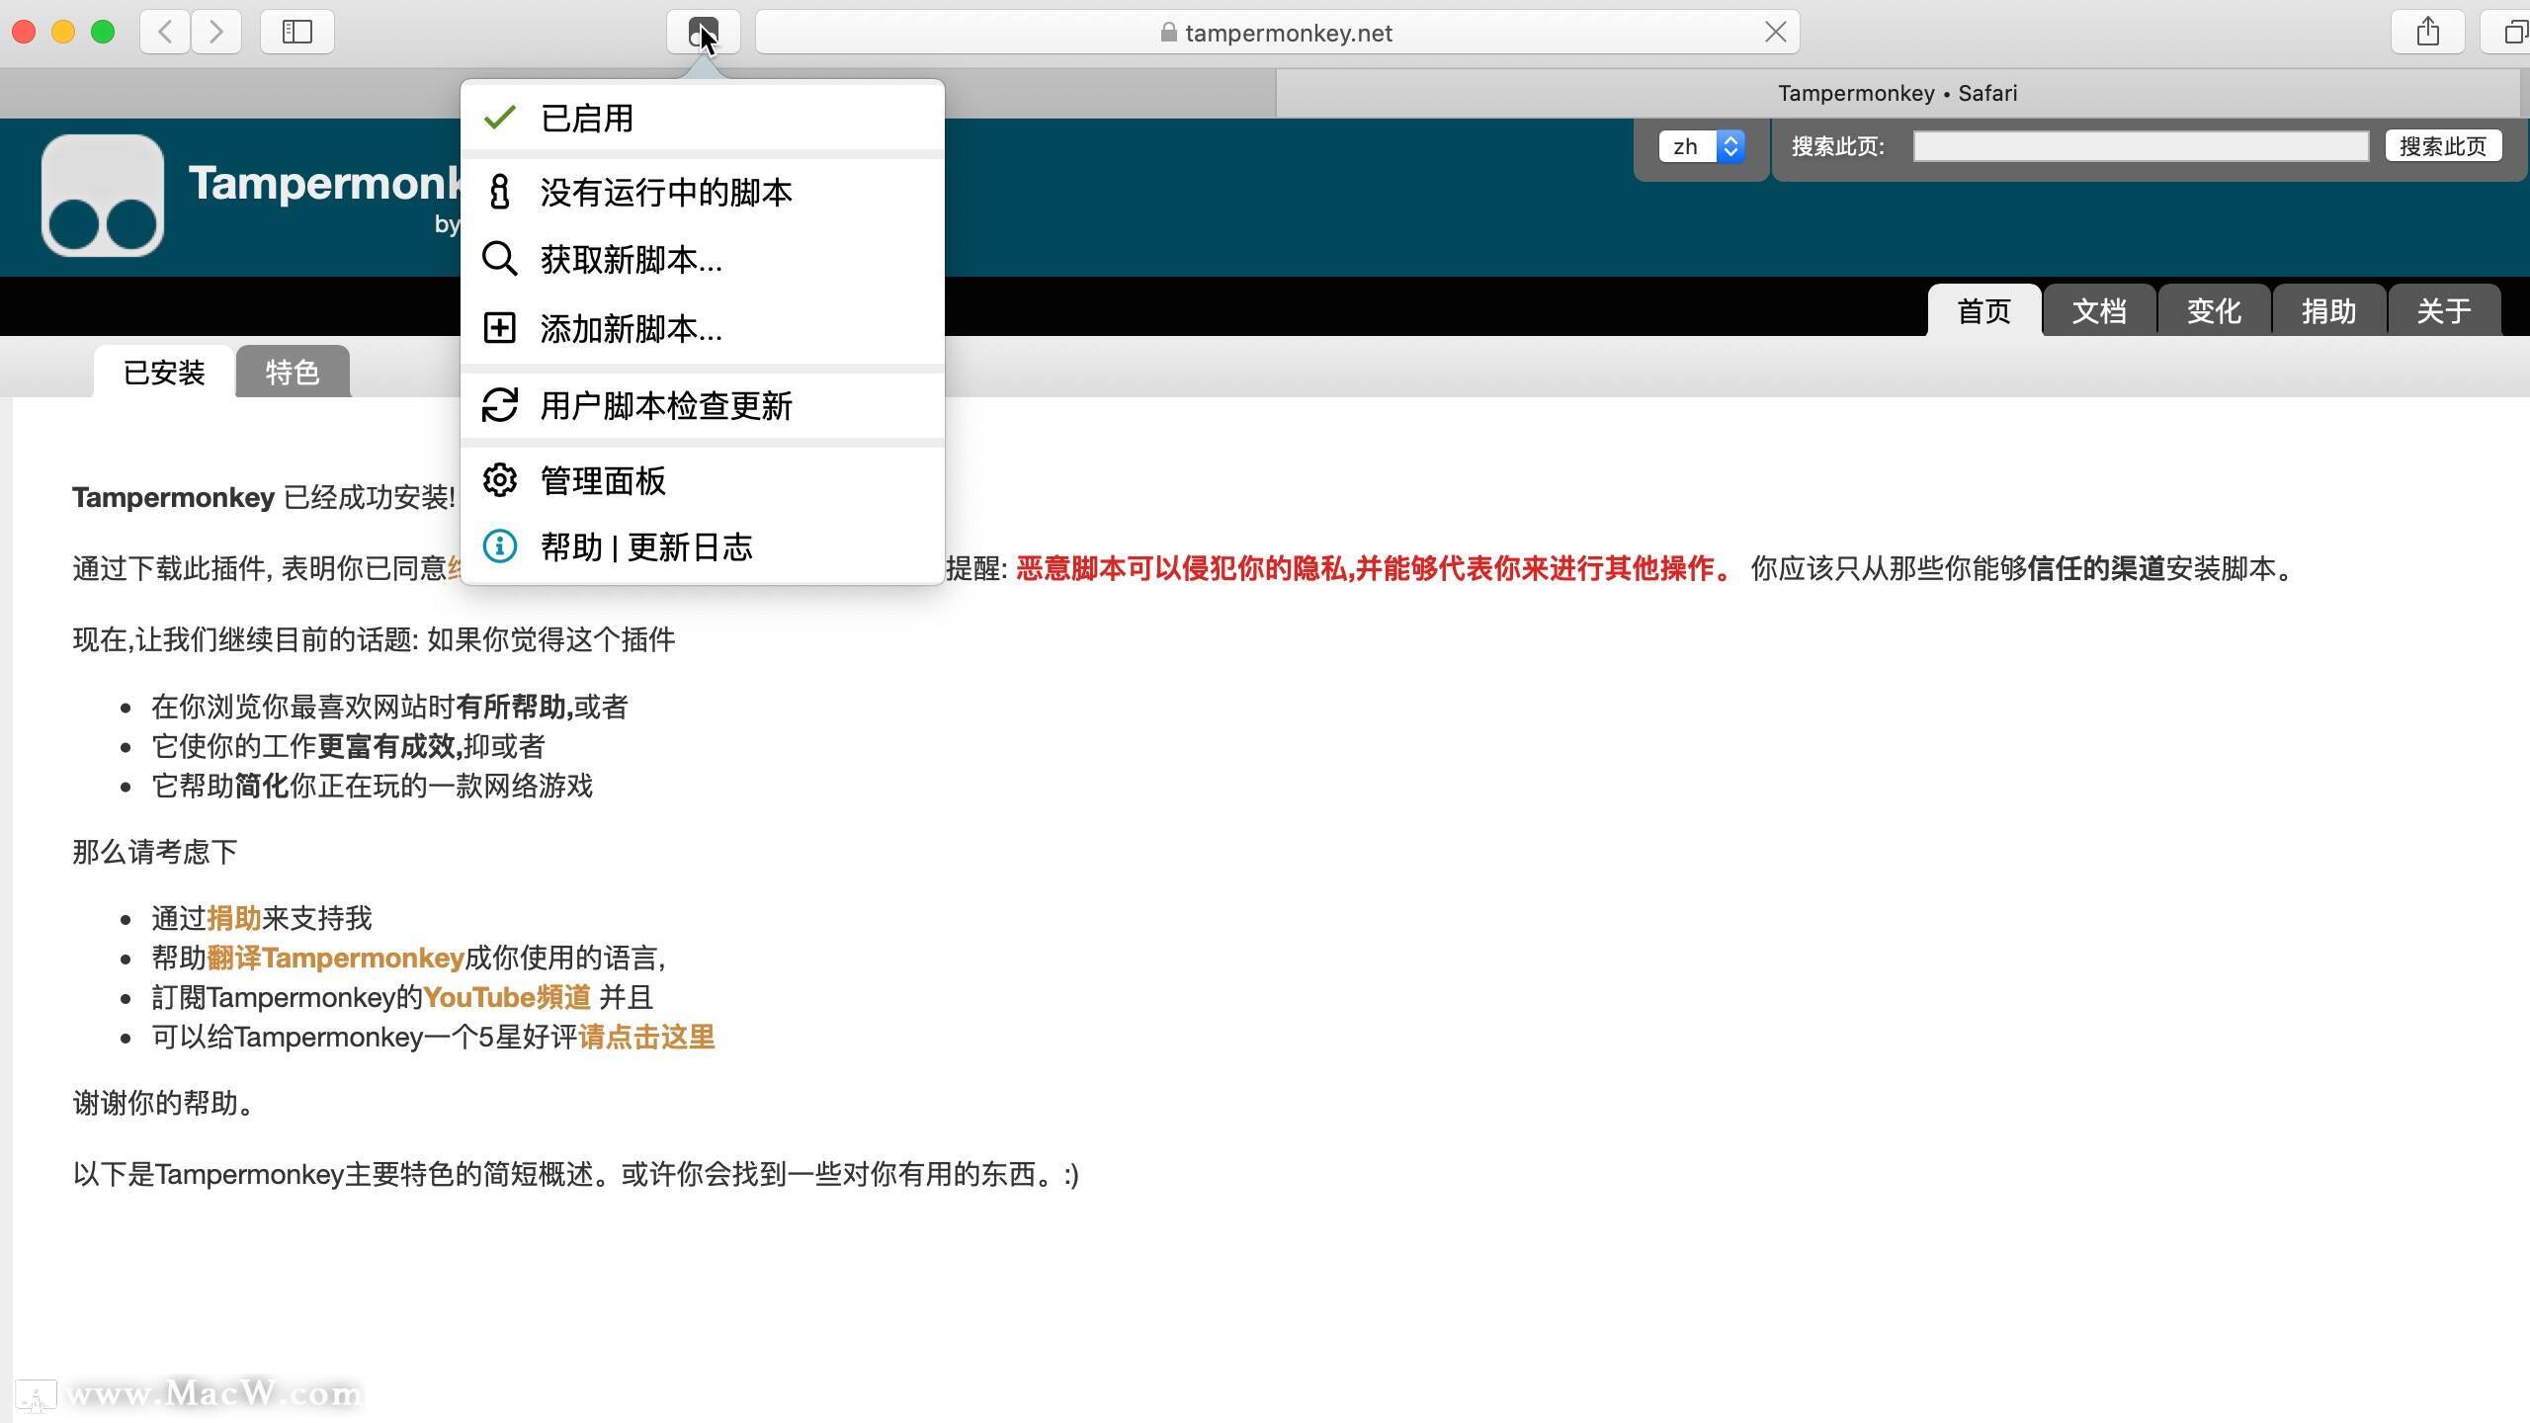Go back with Safari's back arrow

[165, 33]
